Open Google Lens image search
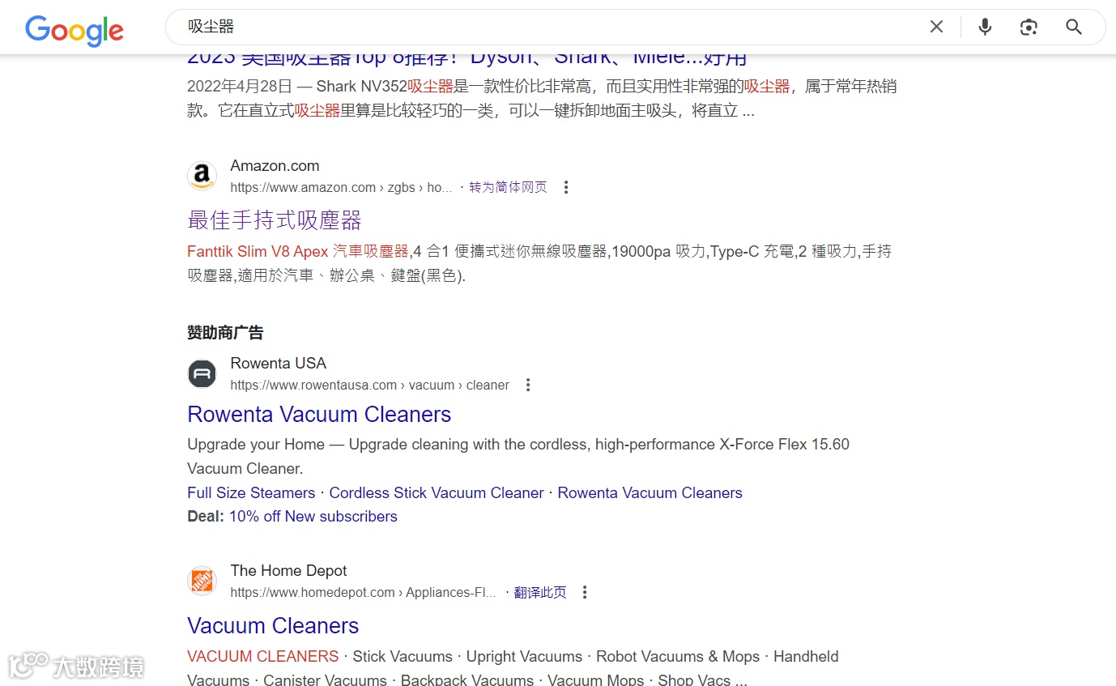Viewport: 1116px width, 686px height. coord(1029,27)
